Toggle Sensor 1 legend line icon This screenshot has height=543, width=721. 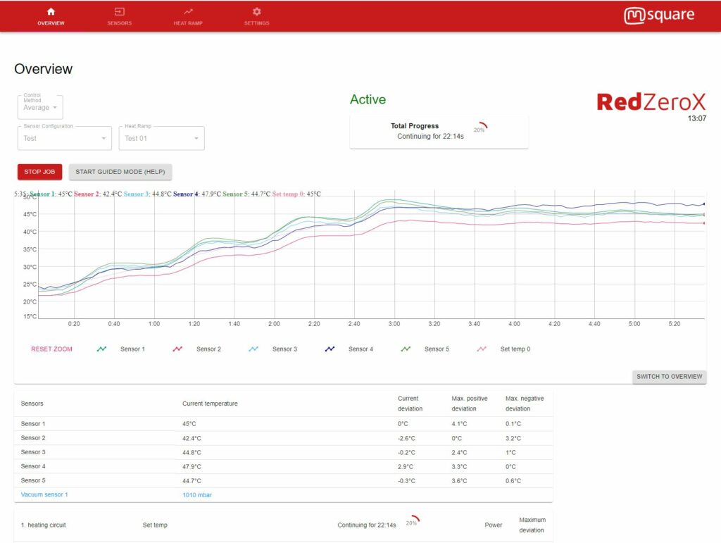[x=101, y=349]
